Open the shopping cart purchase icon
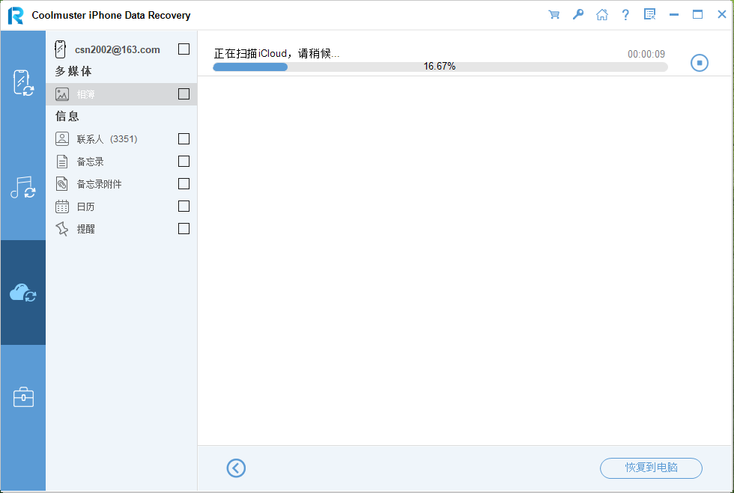This screenshot has width=734, height=493. tap(553, 14)
